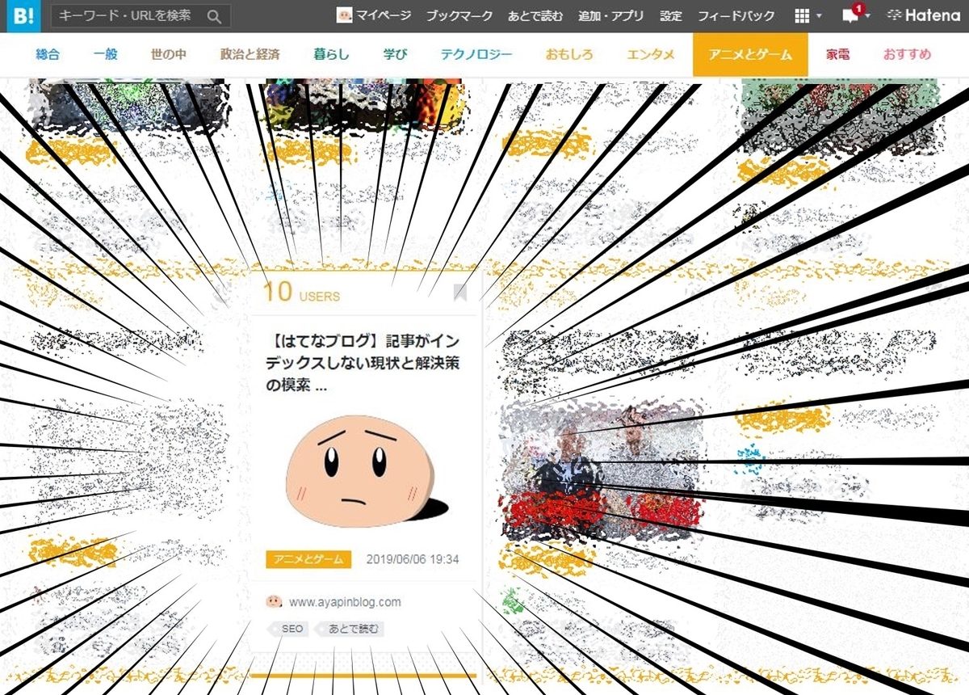
Task: Focus the keyword and URL search field
Action: 141,16
